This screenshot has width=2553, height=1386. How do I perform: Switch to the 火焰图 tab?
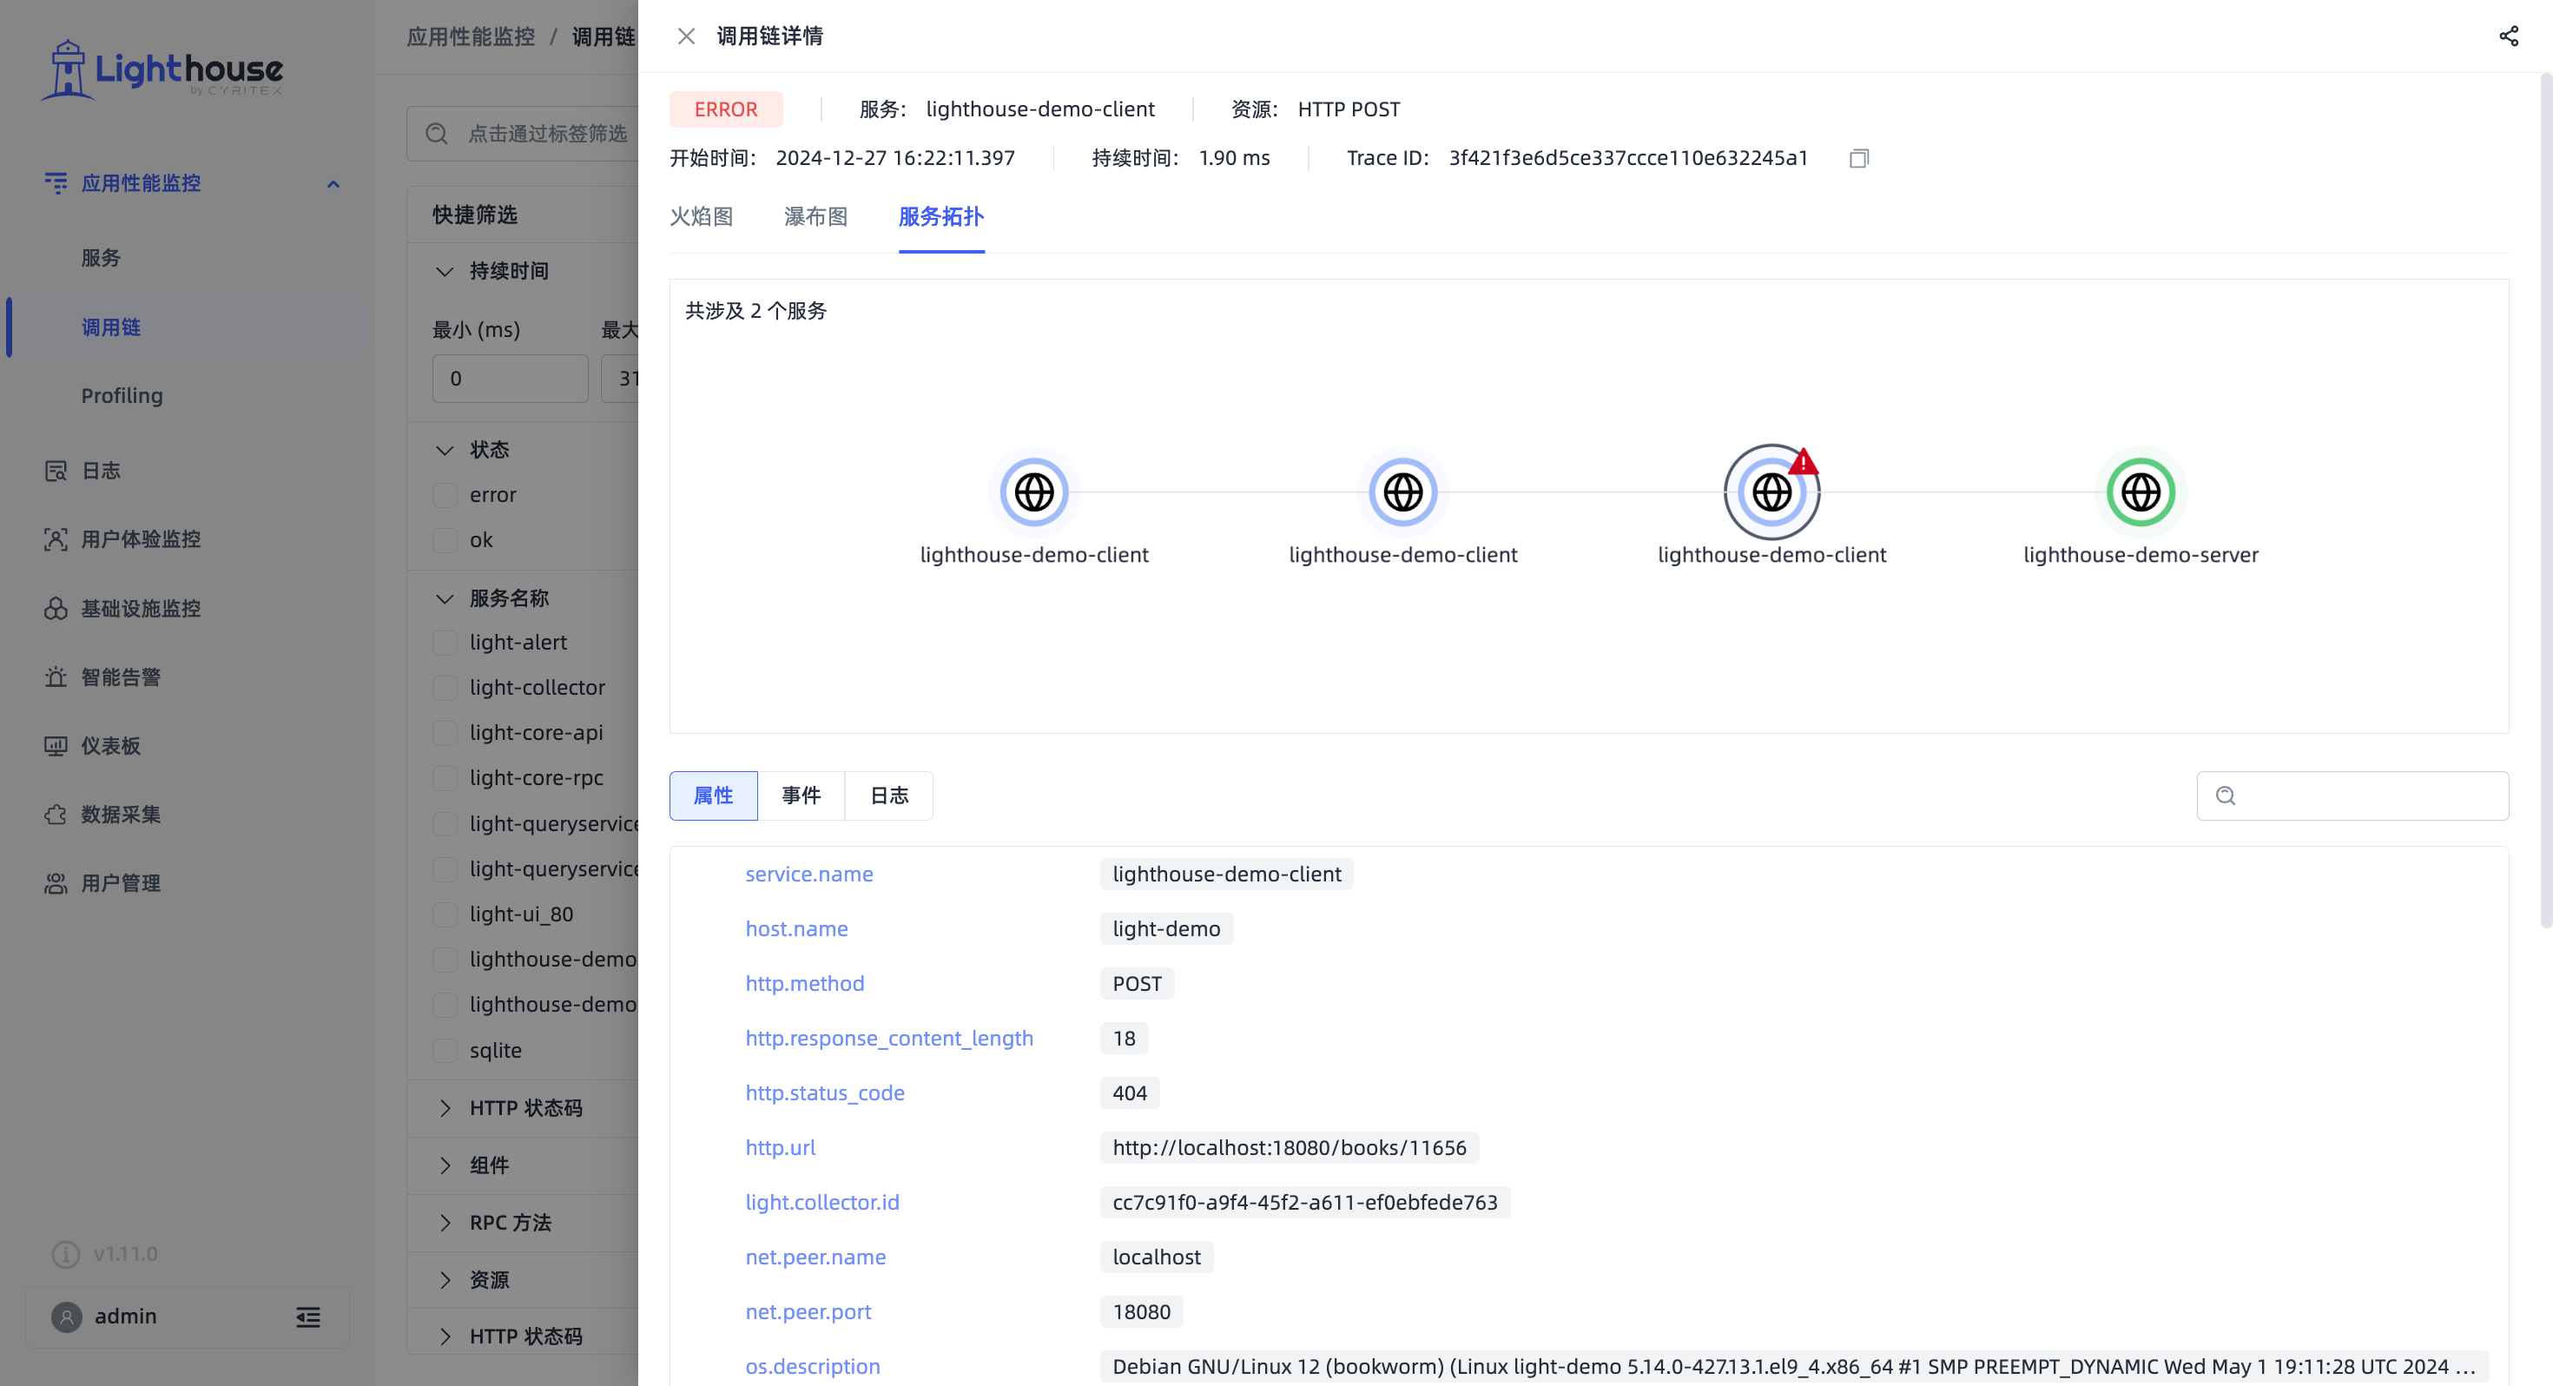coord(702,217)
